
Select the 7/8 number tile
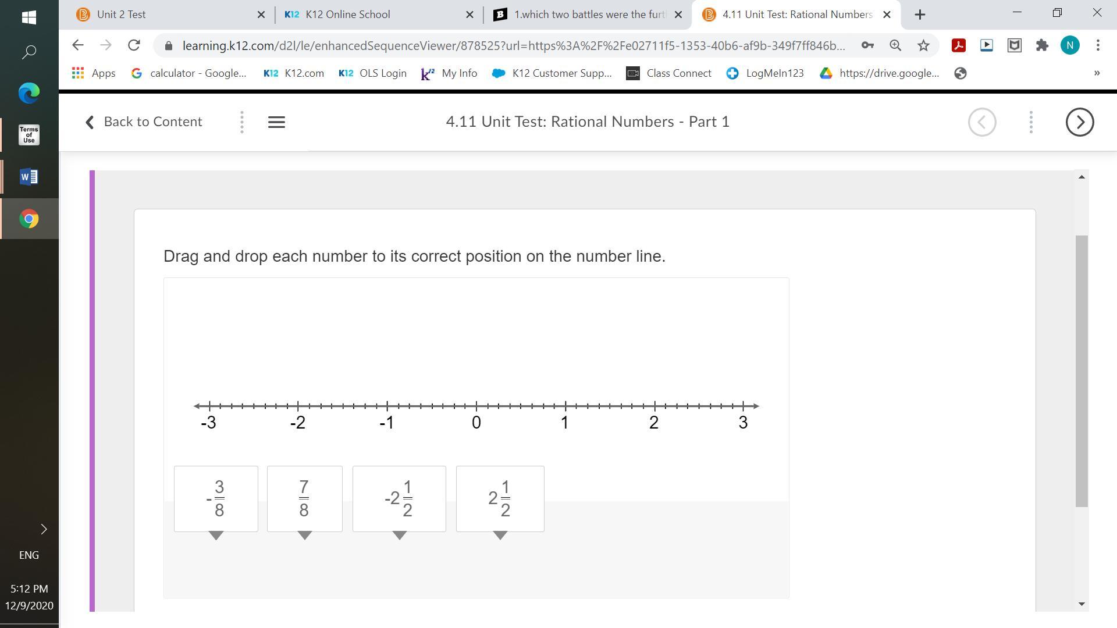tap(304, 498)
